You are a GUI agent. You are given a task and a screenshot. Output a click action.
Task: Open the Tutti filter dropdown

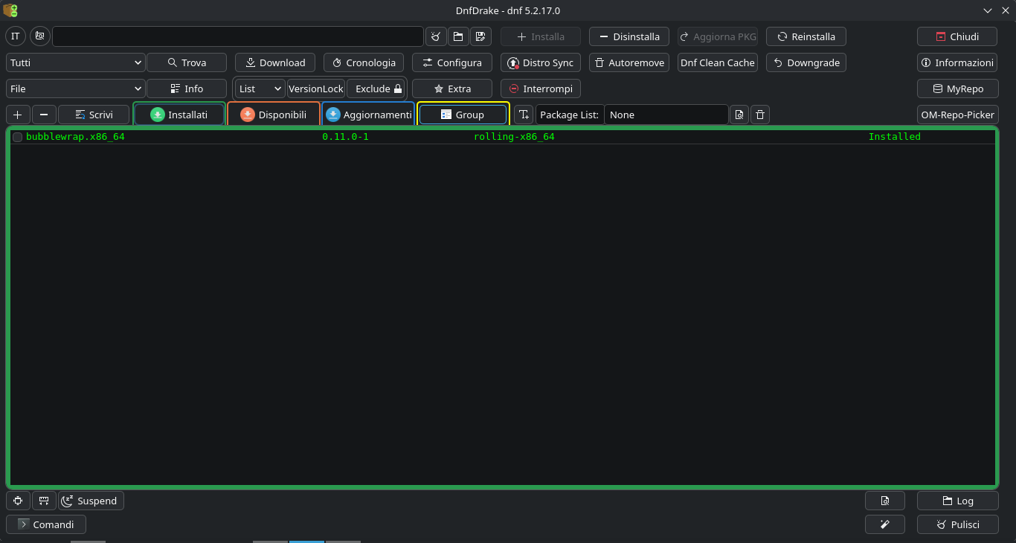point(75,62)
